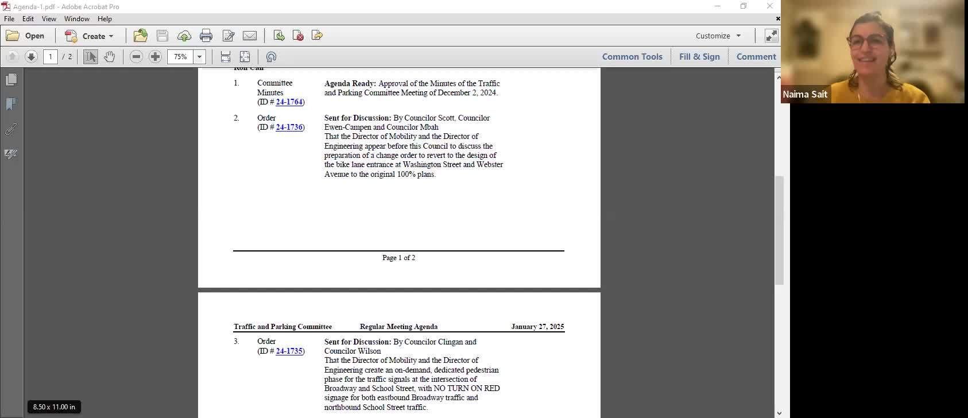The height and width of the screenshot is (418, 968).
Task: Toggle read mode expand icon
Action: point(771,36)
